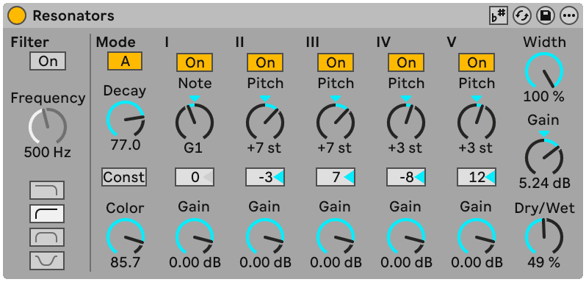Select the bandpass filter shape icon
The image size is (586, 282).
pyautogui.click(x=47, y=237)
